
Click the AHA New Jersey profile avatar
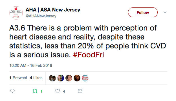pyautogui.click(x=16, y=13)
